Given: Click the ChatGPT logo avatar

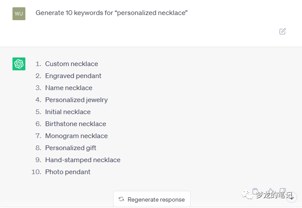Looking at the screenshot, I should 19,64.
